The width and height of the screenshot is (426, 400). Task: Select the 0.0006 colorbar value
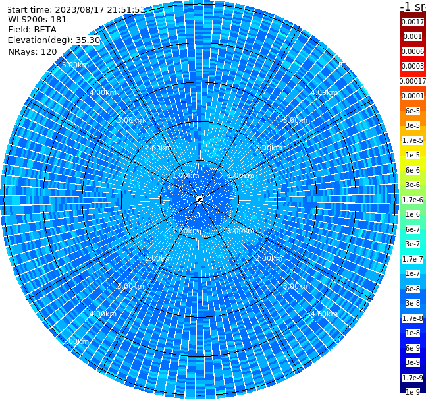point(413,51)
